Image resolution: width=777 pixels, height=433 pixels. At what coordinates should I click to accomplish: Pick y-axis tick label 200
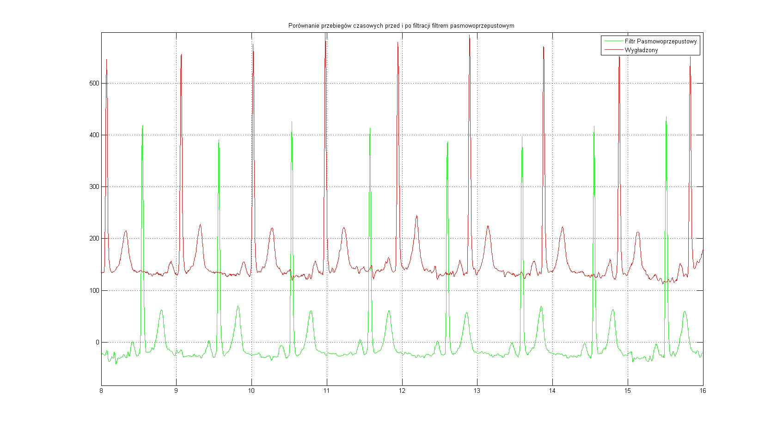point(94,239)
